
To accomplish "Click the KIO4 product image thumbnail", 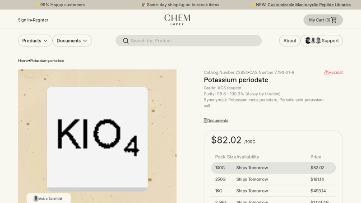I will pos(97,138).
